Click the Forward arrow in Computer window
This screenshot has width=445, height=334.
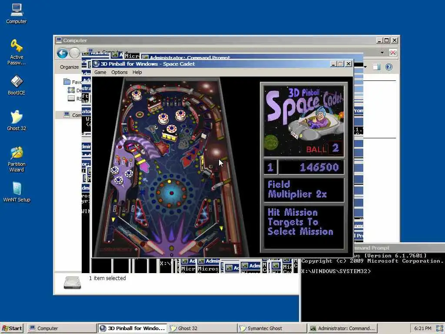coord(74,53)
